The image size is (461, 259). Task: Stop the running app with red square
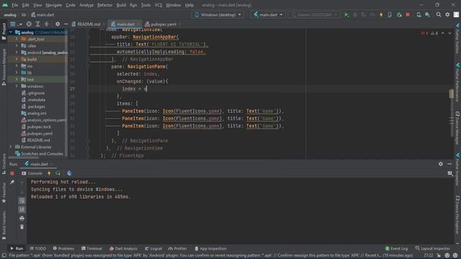(x=408, y=14)
